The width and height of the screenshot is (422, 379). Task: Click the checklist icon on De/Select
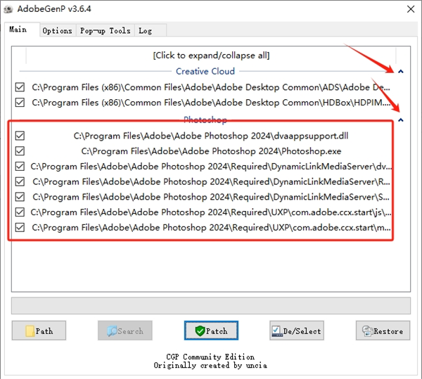276,331
